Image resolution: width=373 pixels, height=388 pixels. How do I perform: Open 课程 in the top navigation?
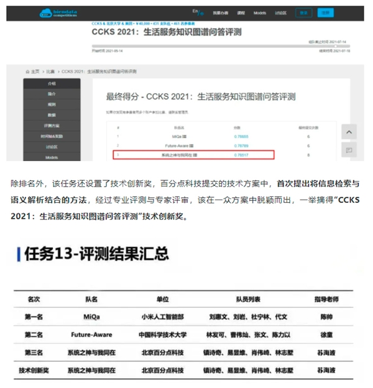(241, 13)
